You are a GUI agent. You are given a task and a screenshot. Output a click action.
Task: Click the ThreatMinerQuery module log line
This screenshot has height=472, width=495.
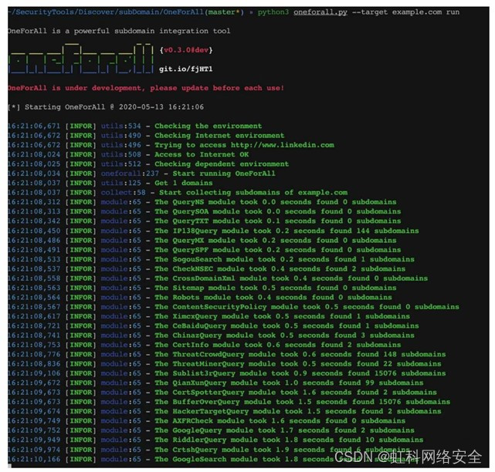click(x=225, y=364)
